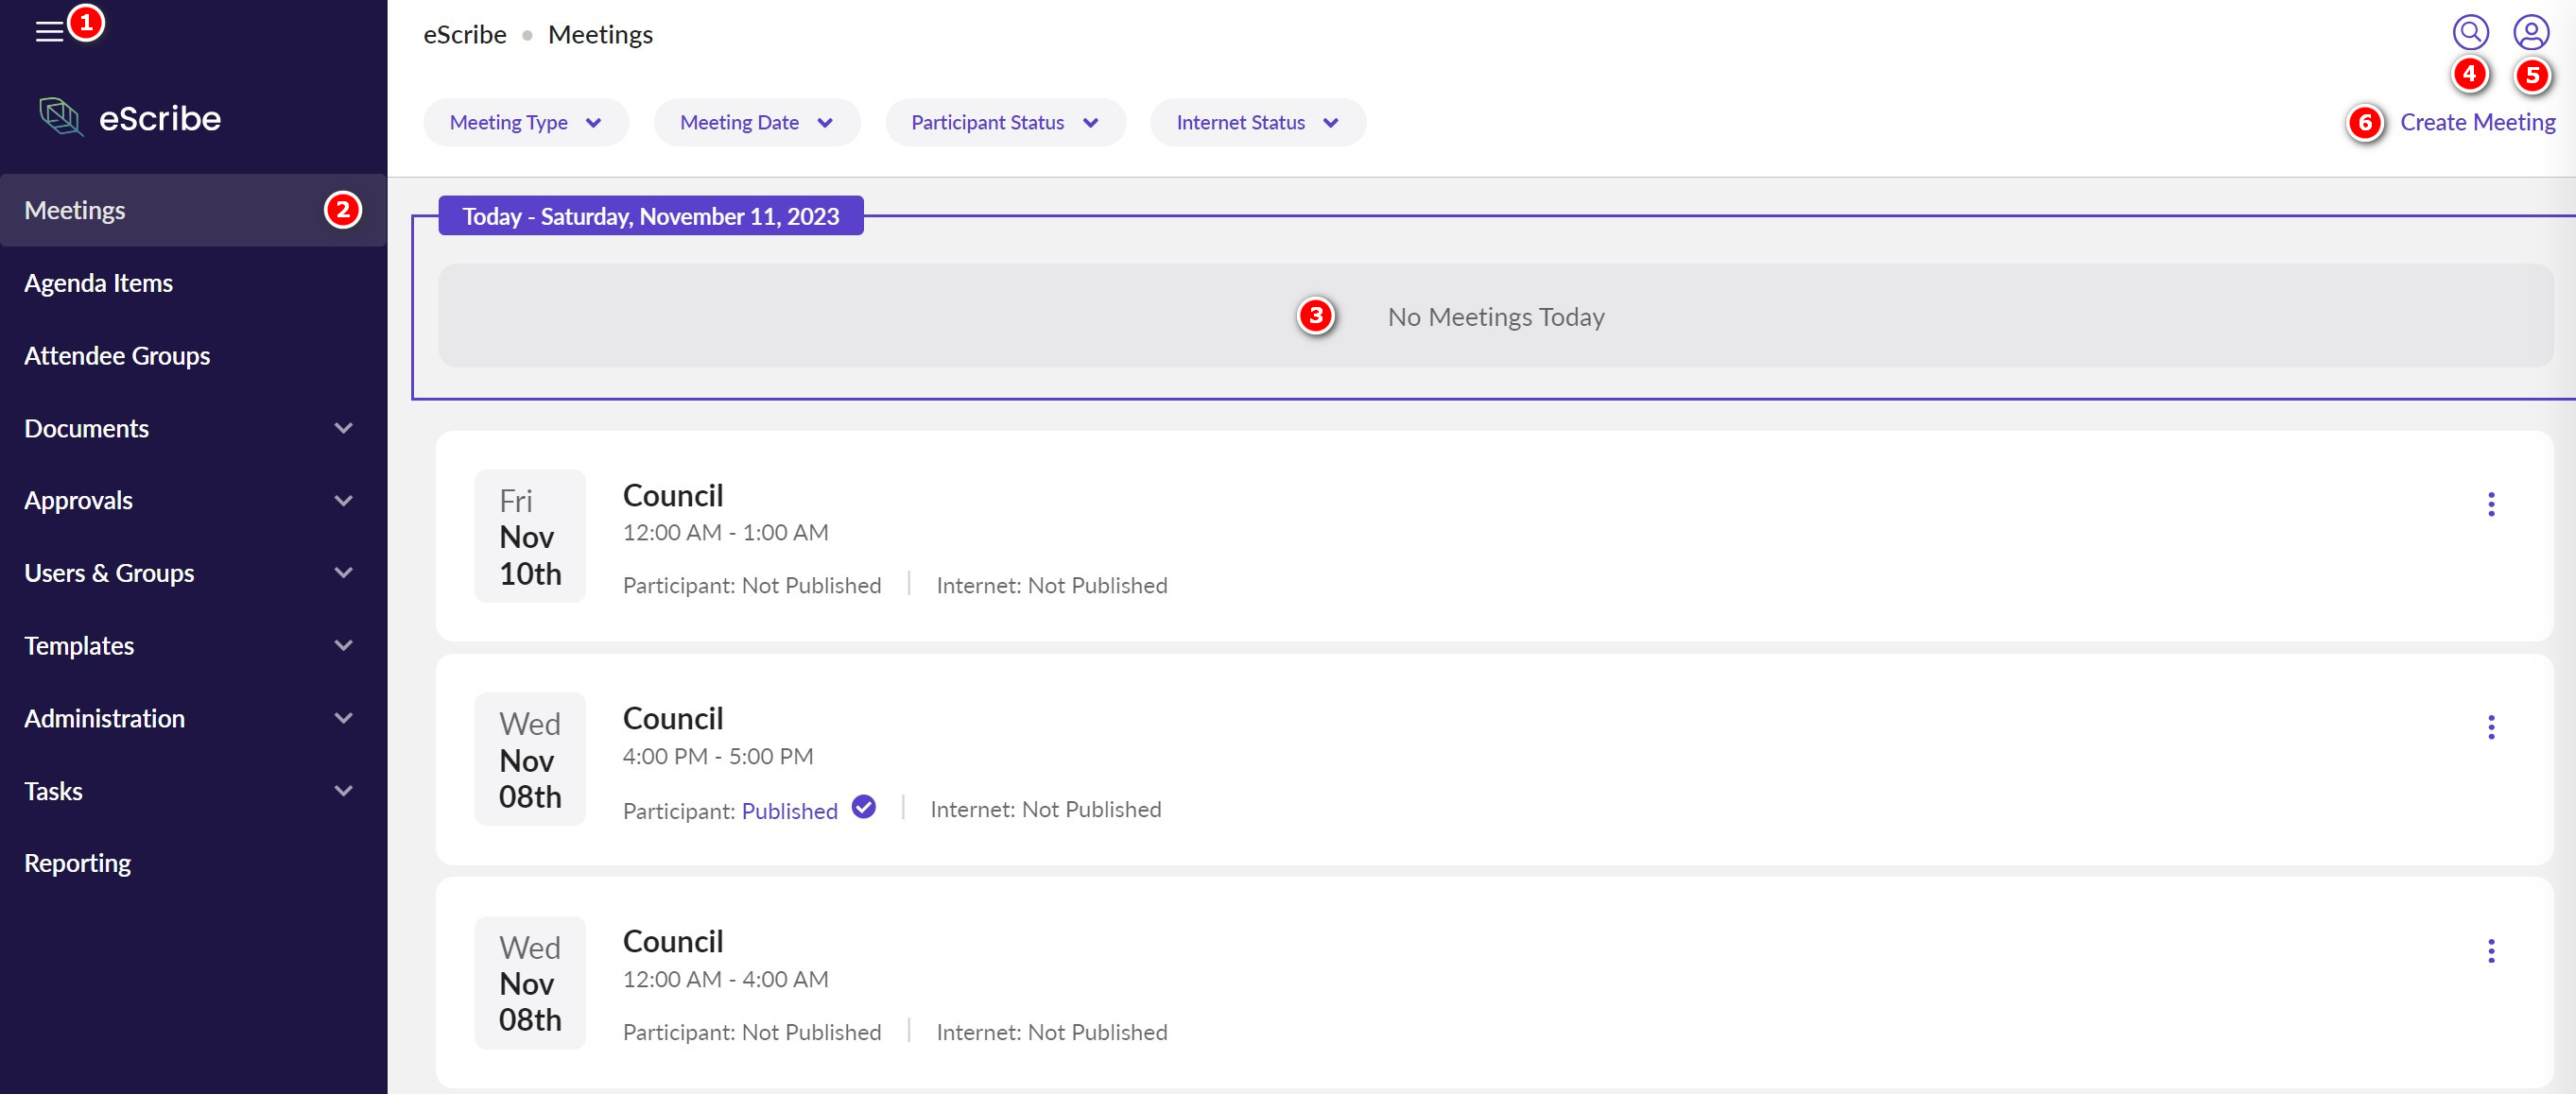Expand the Templates sidebar chevron
Screen dimensions: 2576x1094
[x=343, y=645]
